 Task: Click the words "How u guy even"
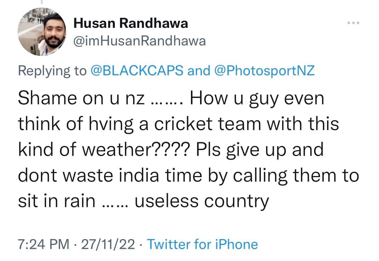[257, 99]
